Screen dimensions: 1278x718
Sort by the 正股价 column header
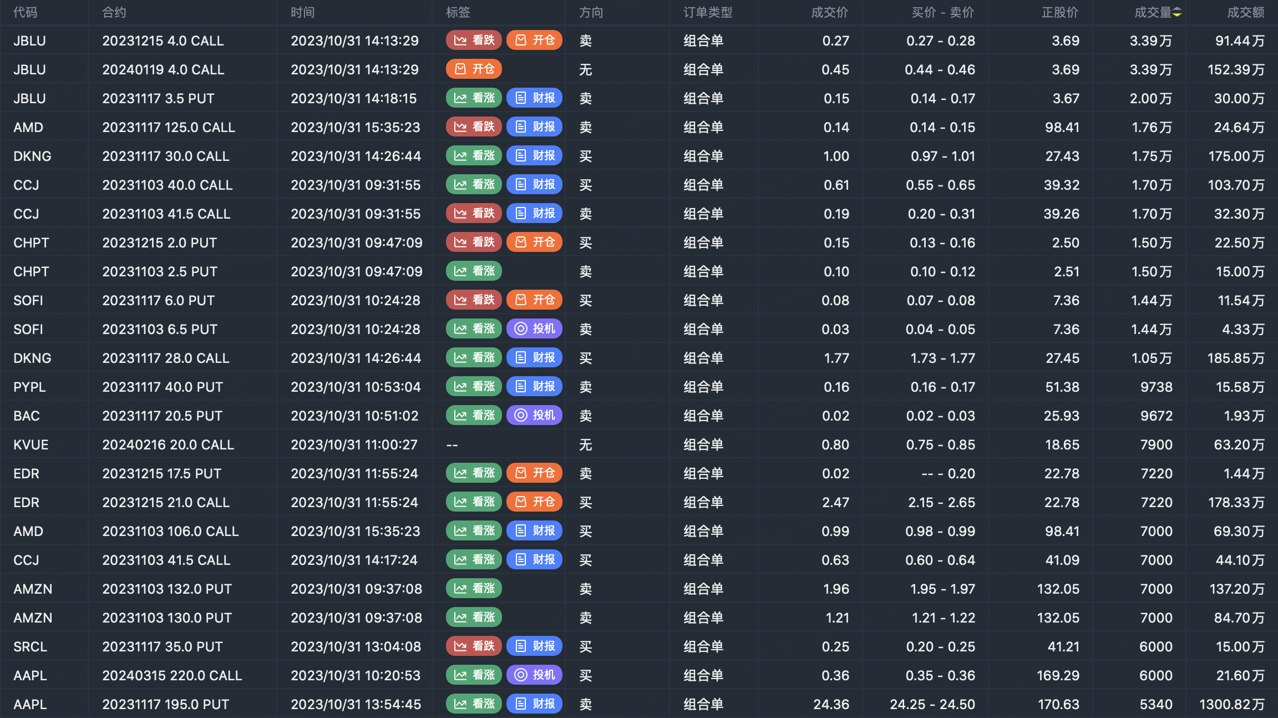(1061, 12)
